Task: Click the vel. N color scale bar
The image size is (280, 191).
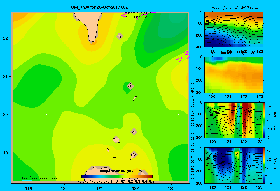Action: point(265,120)
